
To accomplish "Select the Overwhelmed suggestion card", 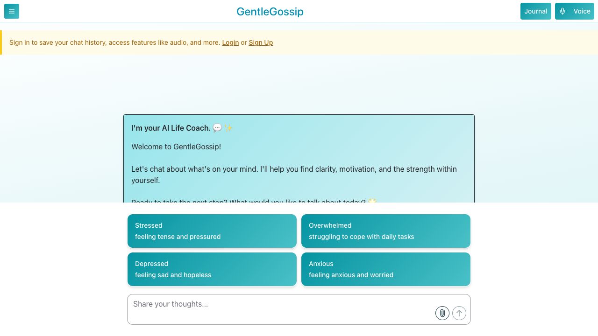I will pos(386,231).
